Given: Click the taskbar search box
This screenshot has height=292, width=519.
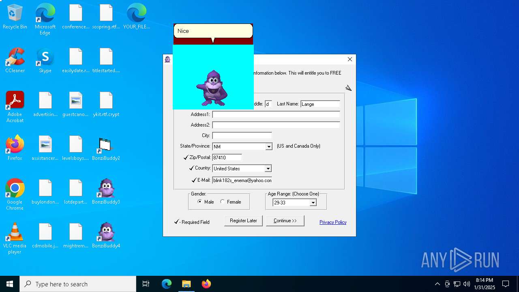Looking at the screenshot, I should pyautogui.click(x=78, y=284).
